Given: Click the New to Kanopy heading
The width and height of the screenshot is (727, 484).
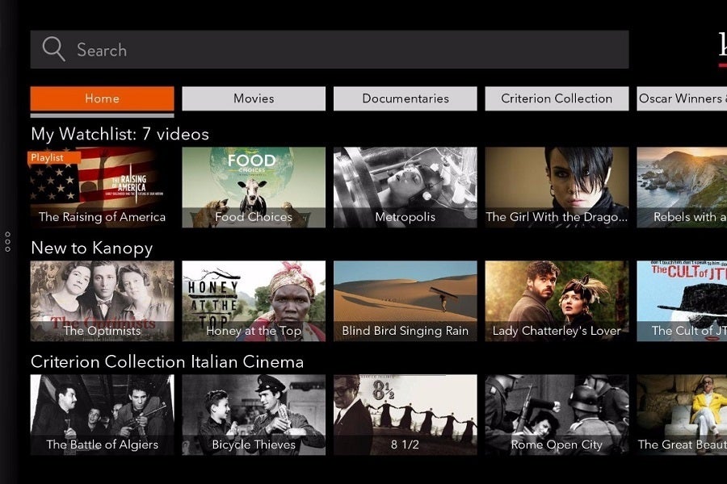Looking at the screenshot, I should [x=92, y=248].
